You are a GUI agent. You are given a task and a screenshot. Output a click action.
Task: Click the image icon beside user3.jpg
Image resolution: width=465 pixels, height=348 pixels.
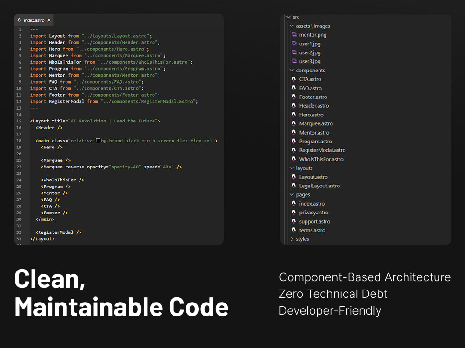pos(294,61)
